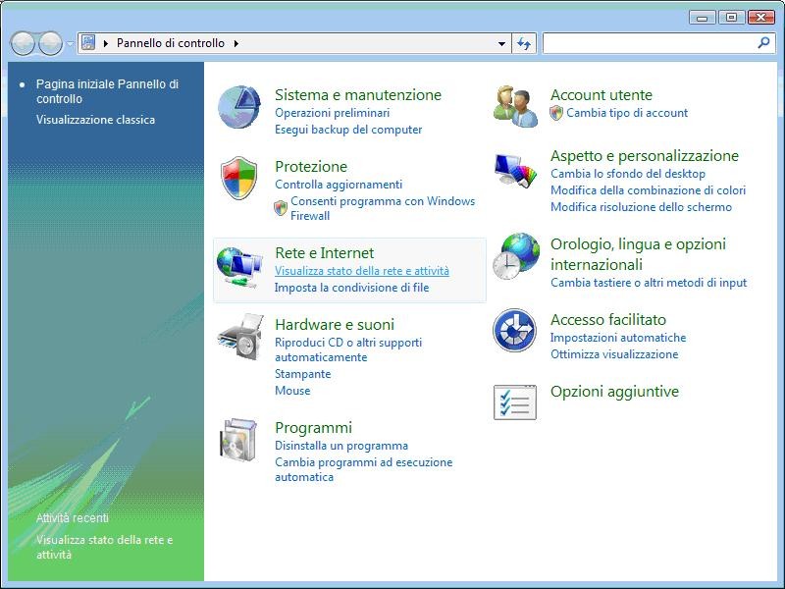Image resolution: width=785 pixels, height=589 pixels.
Task: Open the Stampante link
Action: click(302, 374)
